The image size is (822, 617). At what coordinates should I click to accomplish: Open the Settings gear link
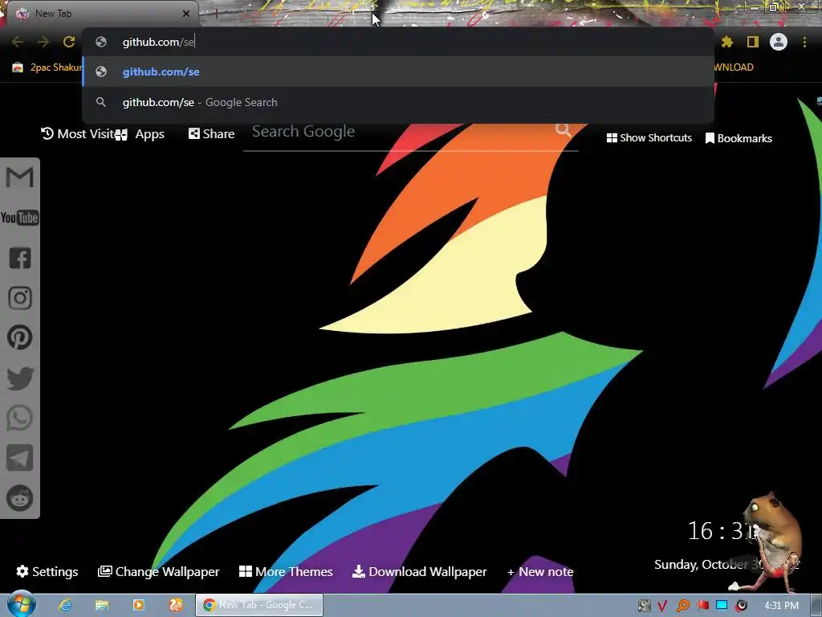(47, 571)
